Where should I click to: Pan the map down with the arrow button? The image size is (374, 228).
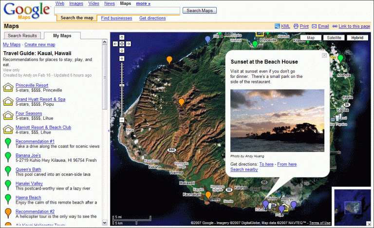pyautogui.click(x=122, y=50)
